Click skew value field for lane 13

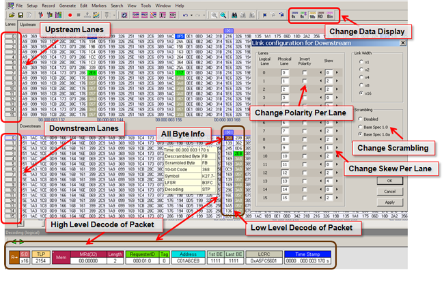(x=329, y=181)
